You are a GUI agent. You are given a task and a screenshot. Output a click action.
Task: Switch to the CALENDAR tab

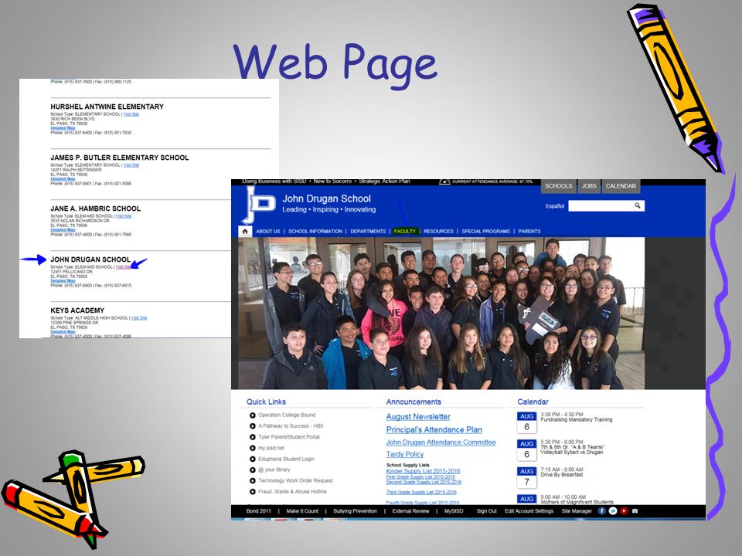coord(621,186)
